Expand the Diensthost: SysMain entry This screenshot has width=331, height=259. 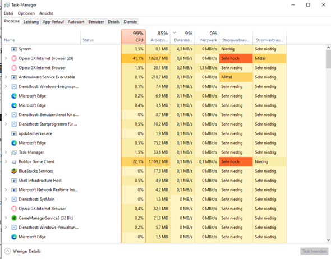[6, 200]
